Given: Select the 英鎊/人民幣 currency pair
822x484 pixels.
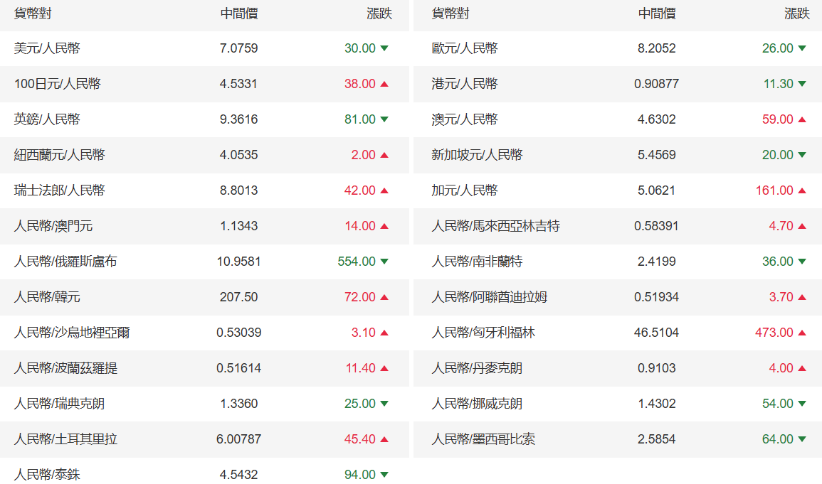Looking at the screenshot, I should [x=47, y=119].
